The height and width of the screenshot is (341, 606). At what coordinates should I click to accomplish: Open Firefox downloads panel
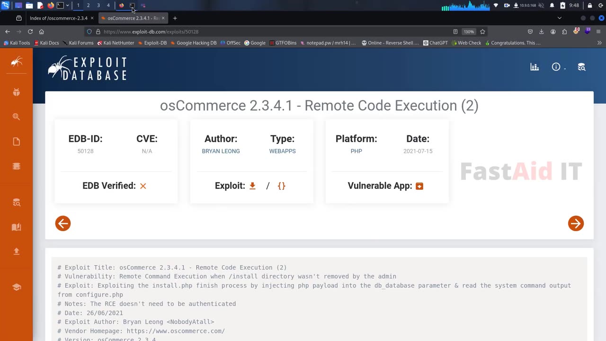pyautogui.click(x=542, y=32)
